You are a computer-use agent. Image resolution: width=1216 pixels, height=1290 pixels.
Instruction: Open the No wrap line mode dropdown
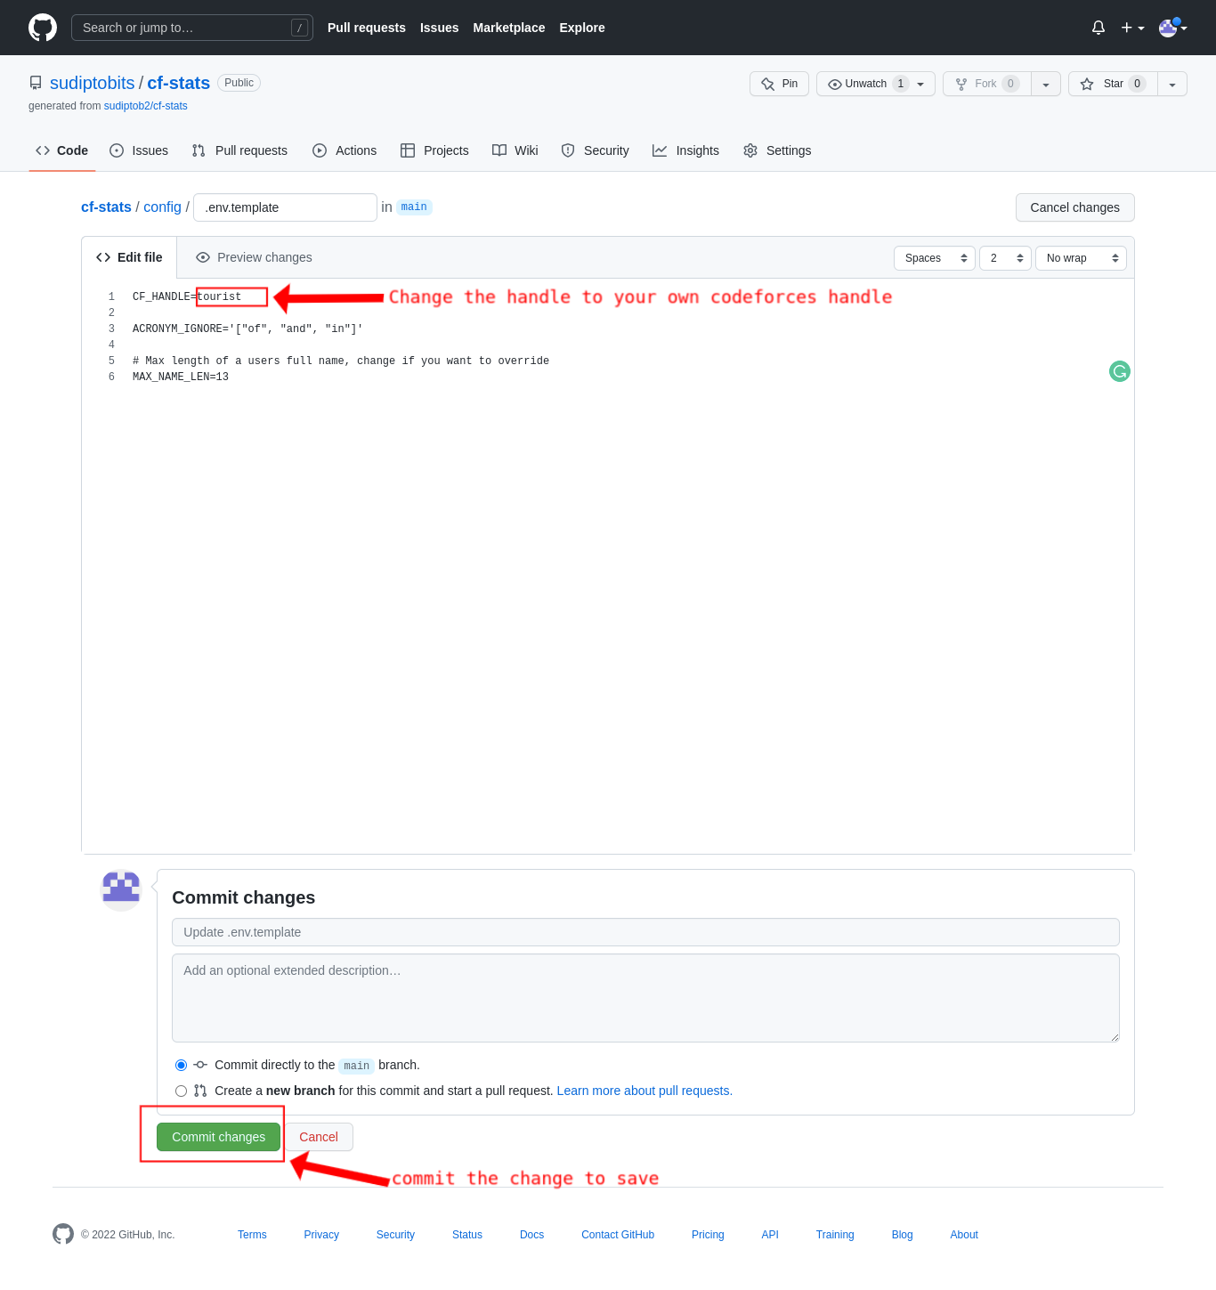pos(1081,258)
